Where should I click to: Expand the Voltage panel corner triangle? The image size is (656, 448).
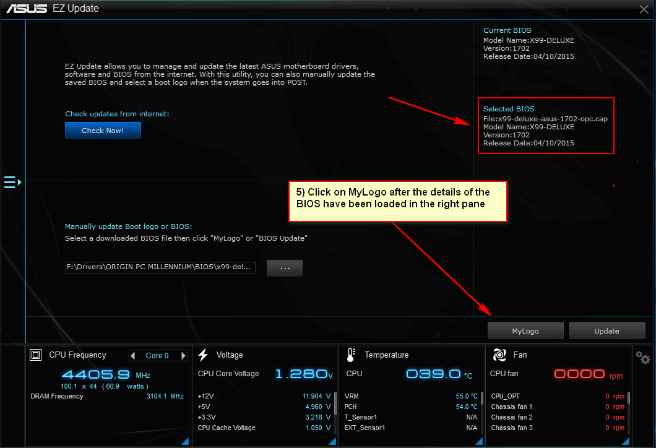(332, 441)
